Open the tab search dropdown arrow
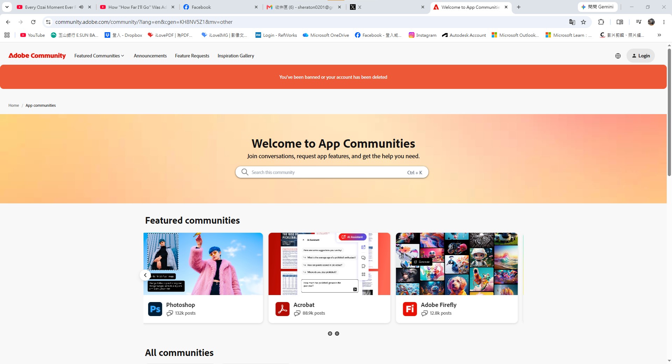The image size is (672, 364). click(7, 7)
